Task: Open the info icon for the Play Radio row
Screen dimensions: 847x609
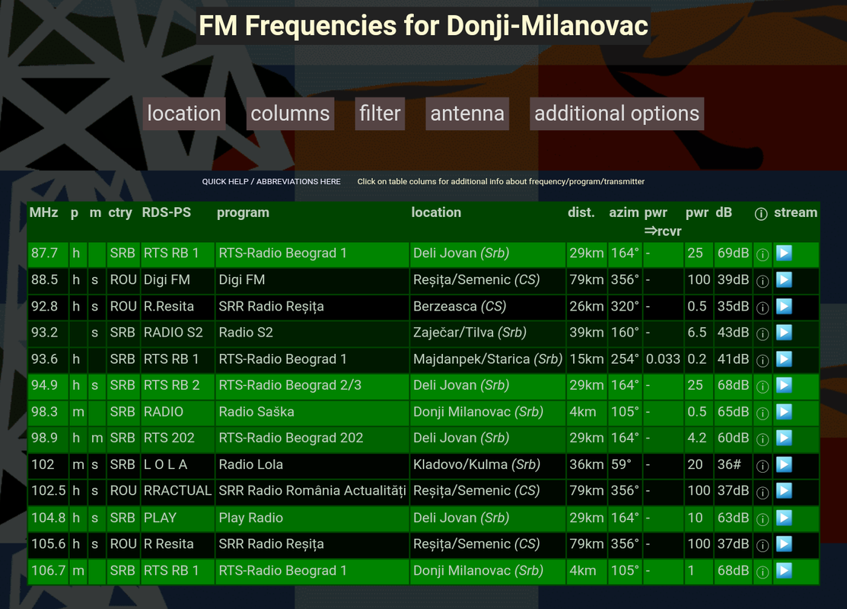Action: click(763, 519)
